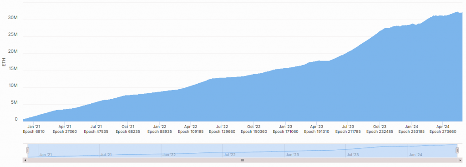Click the blue area chart above Oct '22

[x=253, y=98]
